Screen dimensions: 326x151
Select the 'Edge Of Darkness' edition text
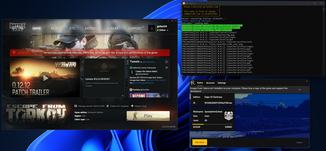click(213, 97)
